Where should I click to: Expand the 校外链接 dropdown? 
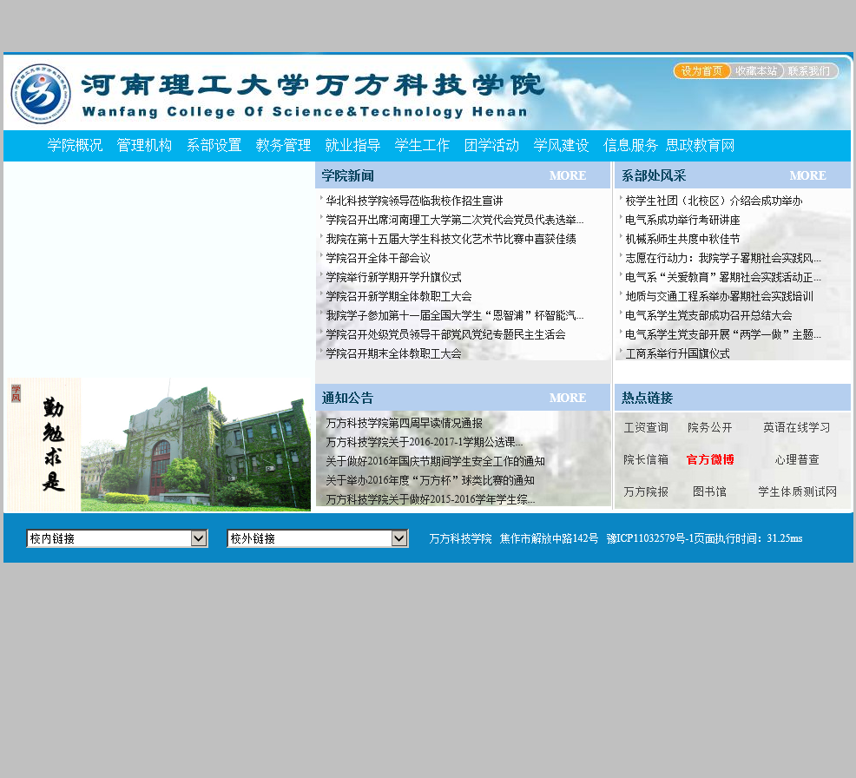point(317,539)
